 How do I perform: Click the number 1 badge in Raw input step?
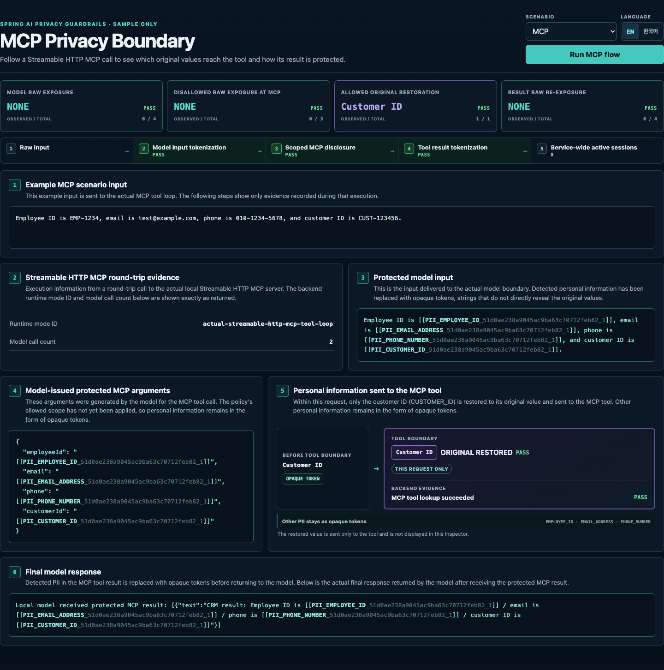(x=11, y=149)
